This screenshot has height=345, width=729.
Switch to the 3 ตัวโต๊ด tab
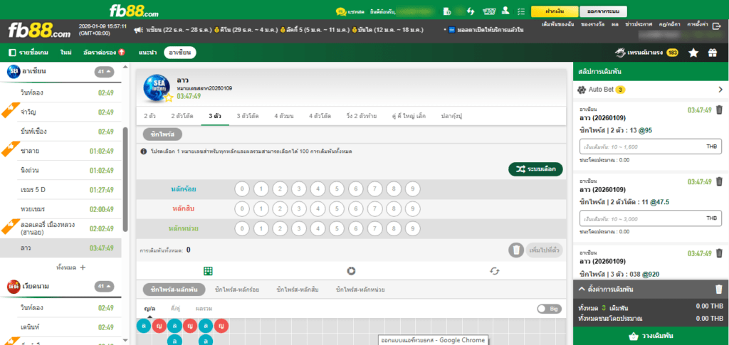[x=247, y=116]
